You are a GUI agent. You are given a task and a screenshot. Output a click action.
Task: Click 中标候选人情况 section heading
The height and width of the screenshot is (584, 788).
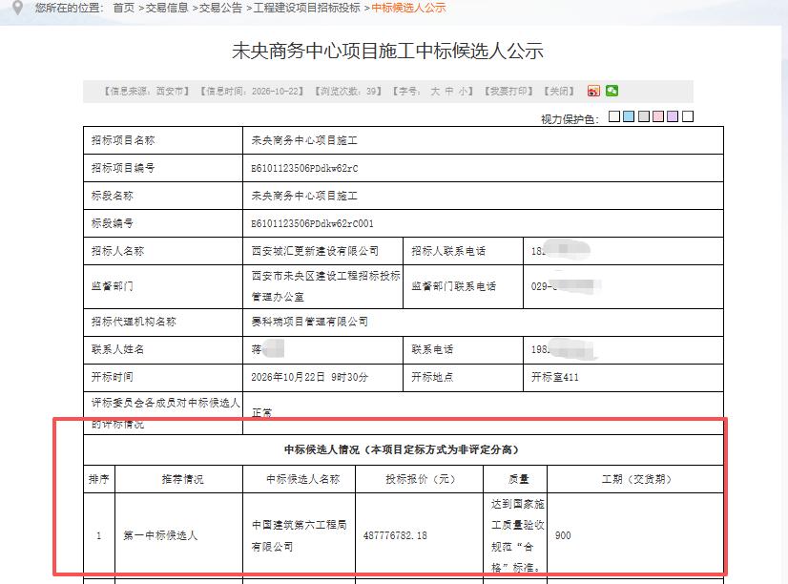click(x=403, y=449)
